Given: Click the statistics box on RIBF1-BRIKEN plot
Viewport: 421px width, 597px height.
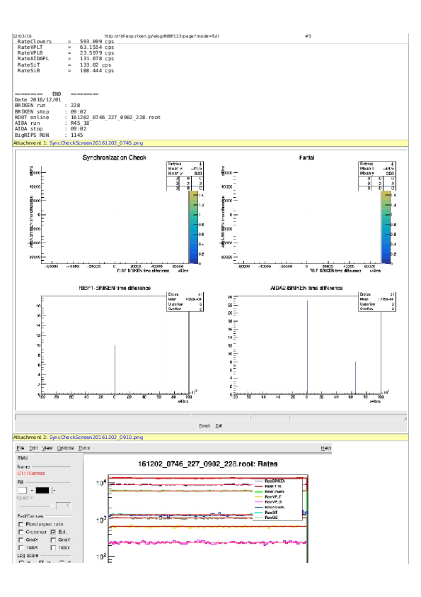Looking at the screenshot, I should pyautogui.click(x=185, y=302).
